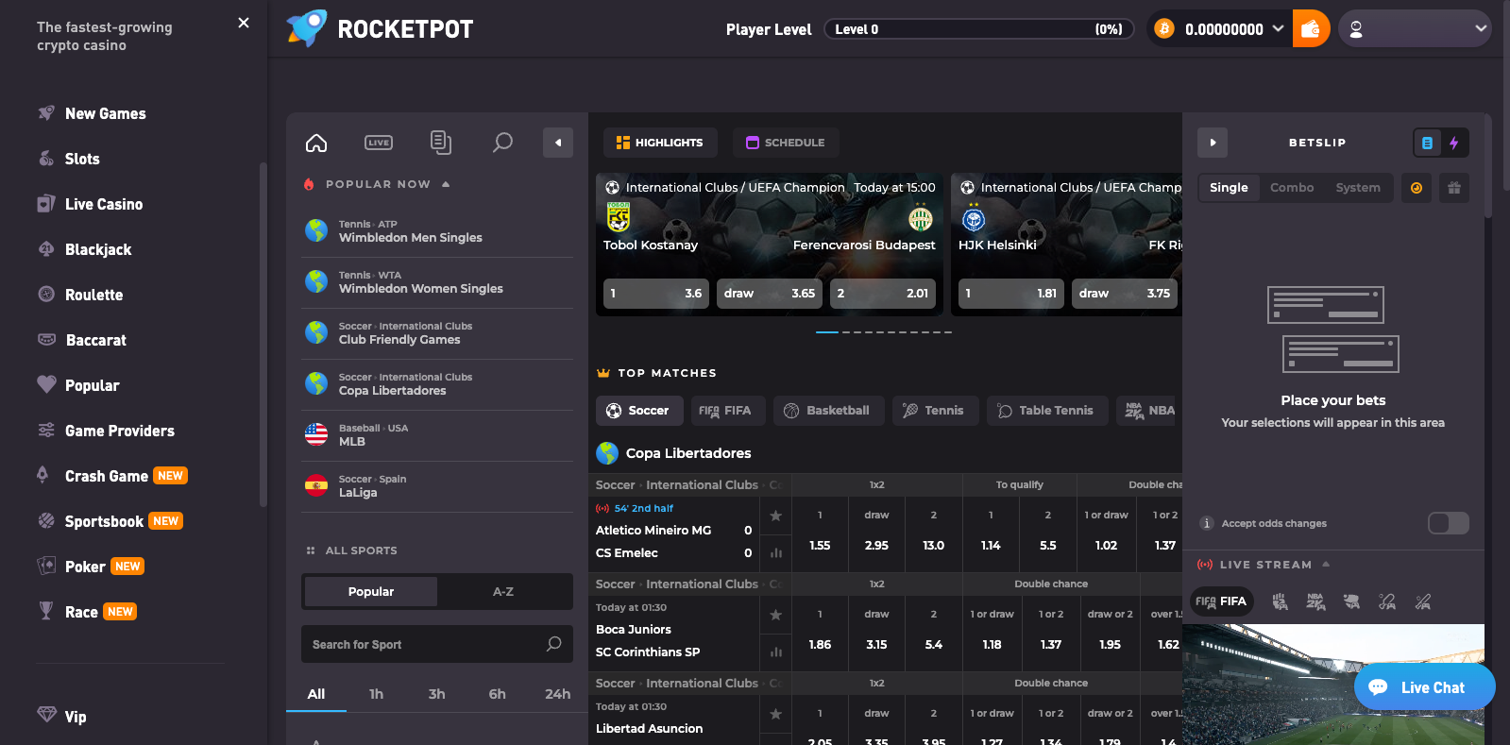Show All time events tab

point(316,694)
